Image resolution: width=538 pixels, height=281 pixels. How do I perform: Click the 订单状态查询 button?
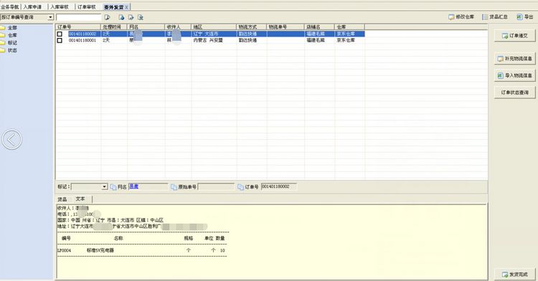tap(514, 92)
